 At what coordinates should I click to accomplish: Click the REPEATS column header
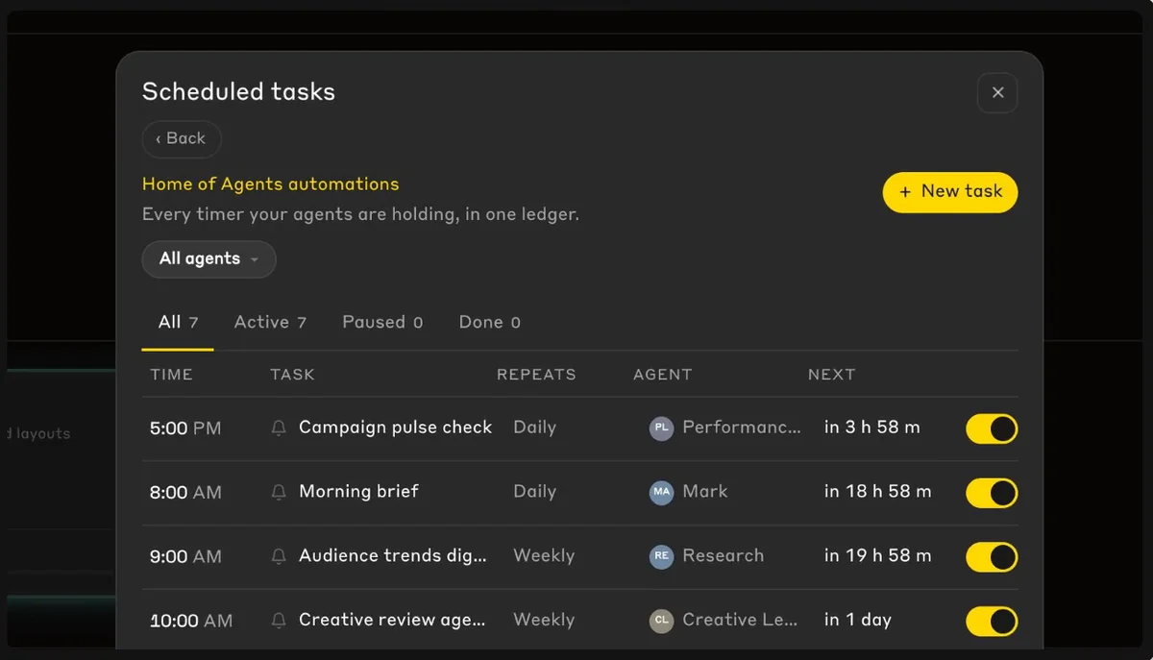tap(536, 375)
